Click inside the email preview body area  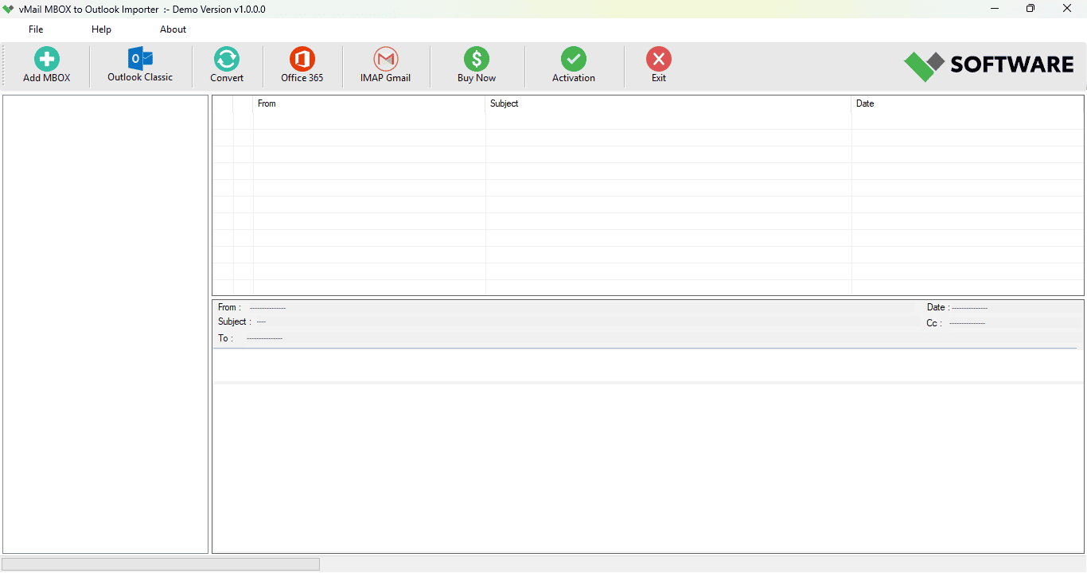(648, 468)
